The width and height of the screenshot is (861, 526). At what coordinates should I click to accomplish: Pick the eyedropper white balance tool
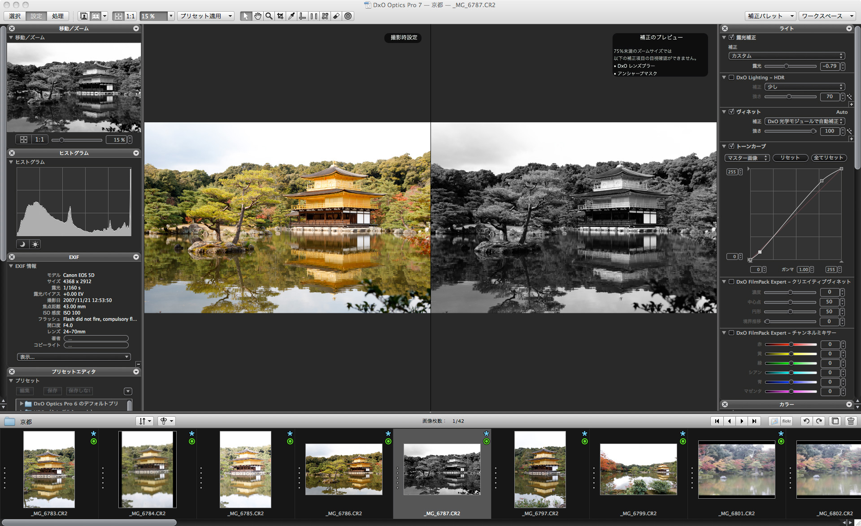point(291,16)
